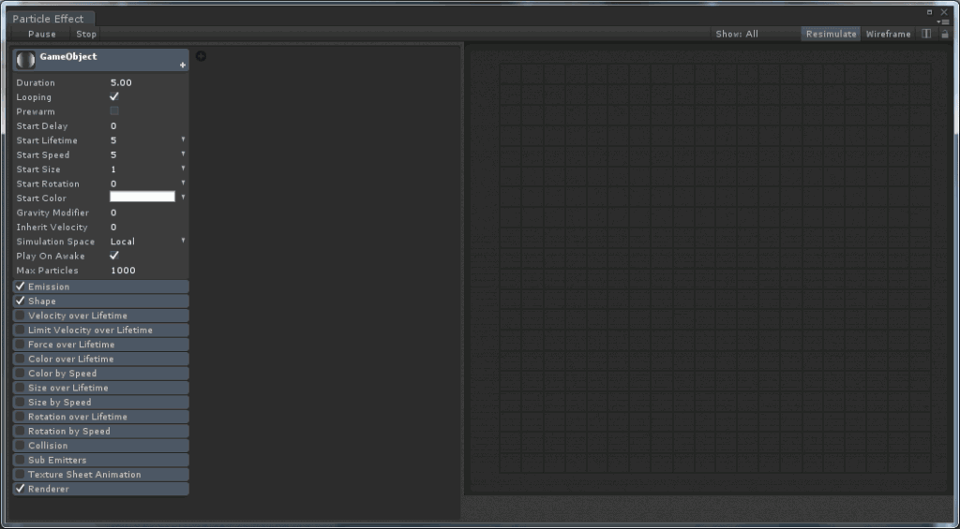Toggle the Wireframe button
Viewport: 960px width, 529px height.
click(889, 35)
